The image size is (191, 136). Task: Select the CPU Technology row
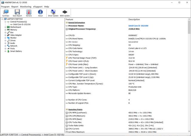point(127,52)
